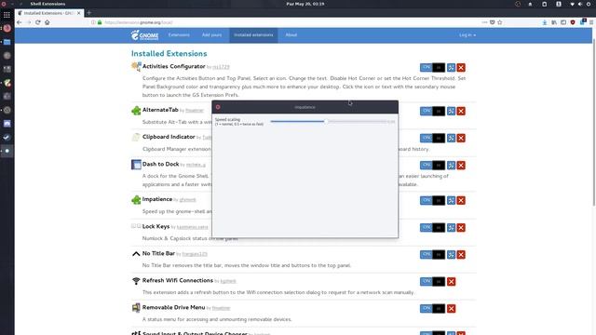Click the GNOME Extensions logo

coord(145,35)
